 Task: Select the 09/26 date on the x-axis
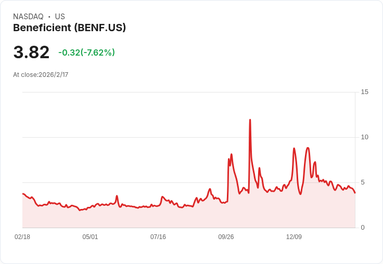[x=226, y=237]
